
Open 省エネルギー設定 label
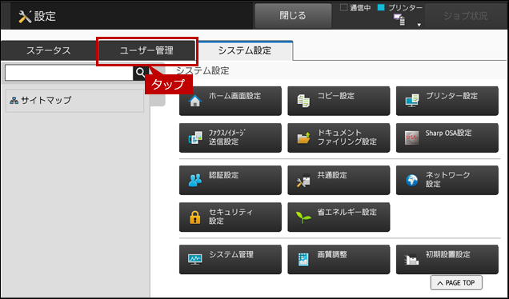347,212
